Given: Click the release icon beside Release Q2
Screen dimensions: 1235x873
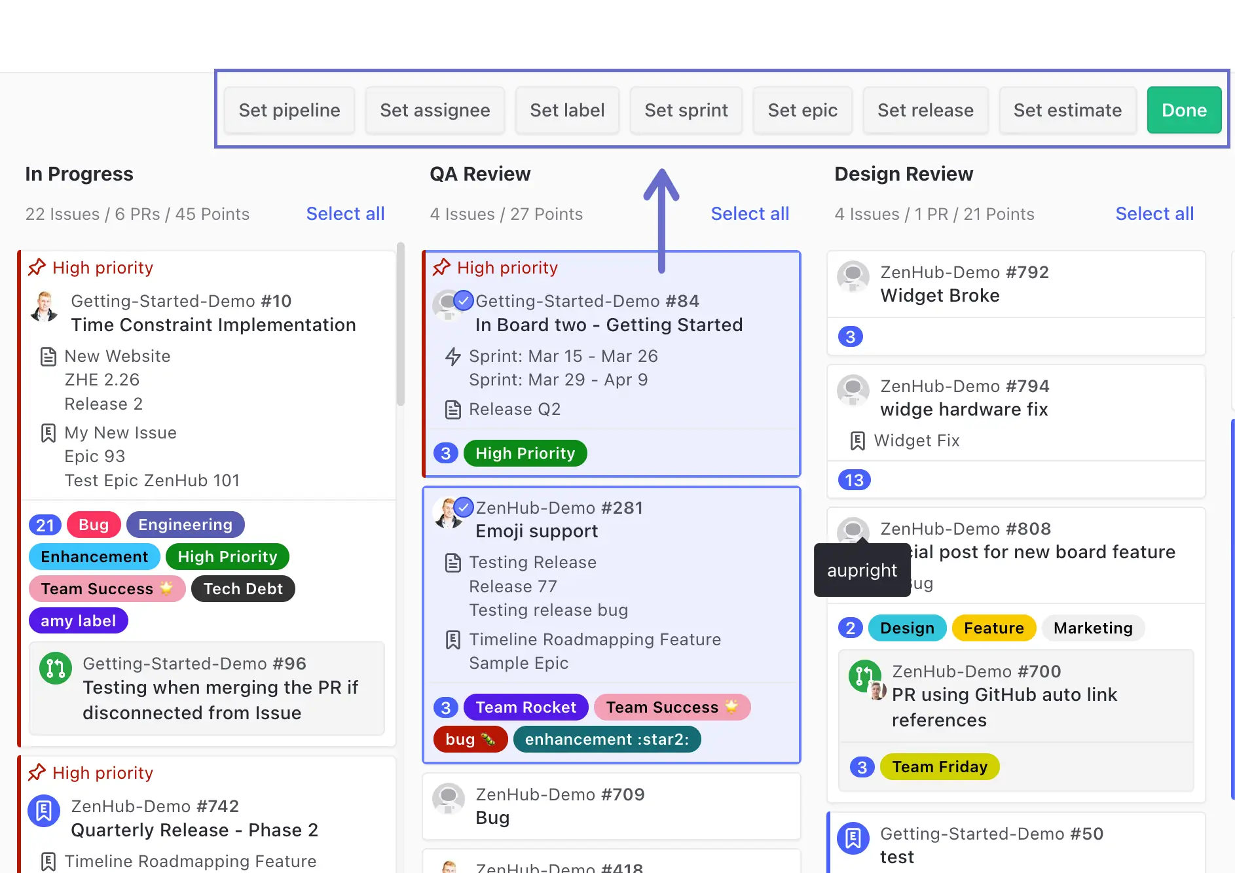Looking at the screenshot, I should pos(453,410).
